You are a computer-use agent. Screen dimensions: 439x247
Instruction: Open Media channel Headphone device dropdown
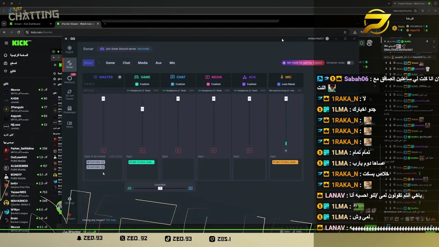214,91
